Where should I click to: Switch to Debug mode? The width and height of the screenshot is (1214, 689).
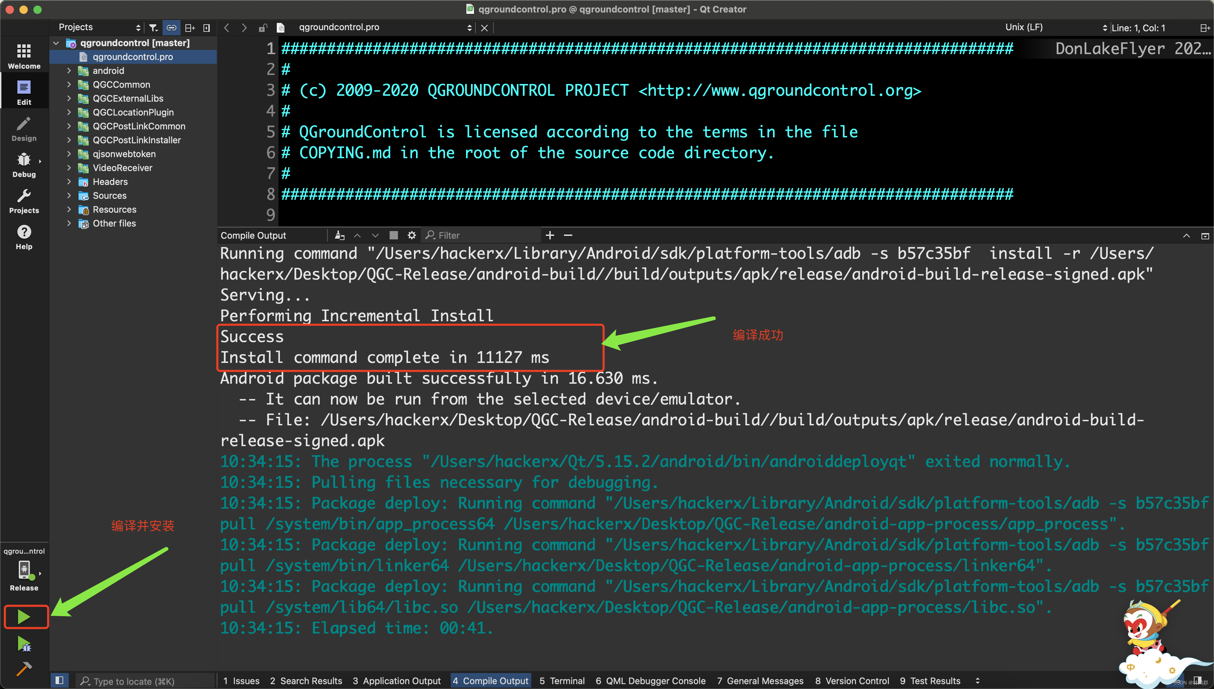point(24,165)
